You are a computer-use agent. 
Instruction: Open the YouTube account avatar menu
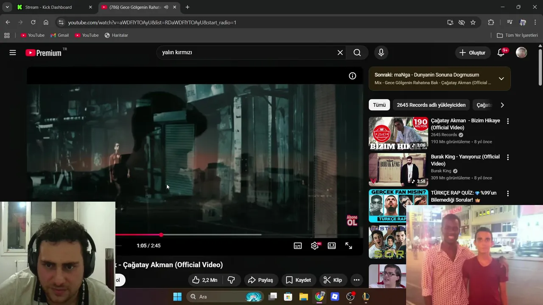pos(521,53)
